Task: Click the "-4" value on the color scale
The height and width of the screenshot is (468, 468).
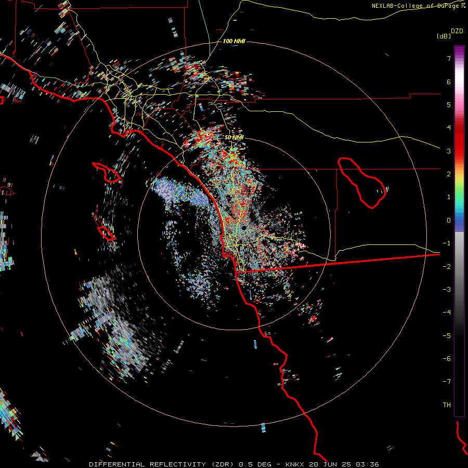Action: [x=447, y=313]
